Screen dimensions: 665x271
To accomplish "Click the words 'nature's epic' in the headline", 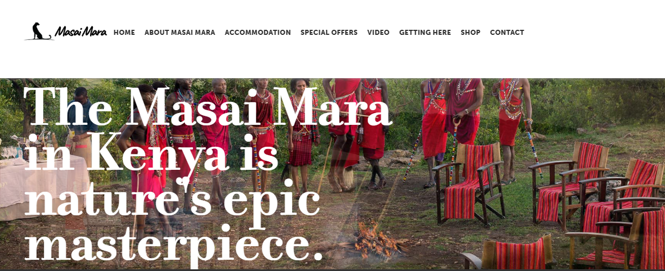I will coord(172,197).
